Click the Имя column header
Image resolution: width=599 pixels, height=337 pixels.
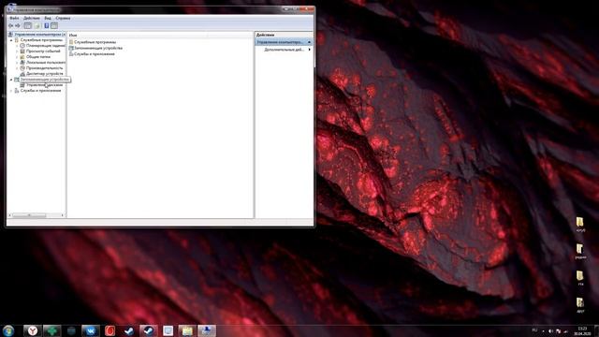coord(138,36)
